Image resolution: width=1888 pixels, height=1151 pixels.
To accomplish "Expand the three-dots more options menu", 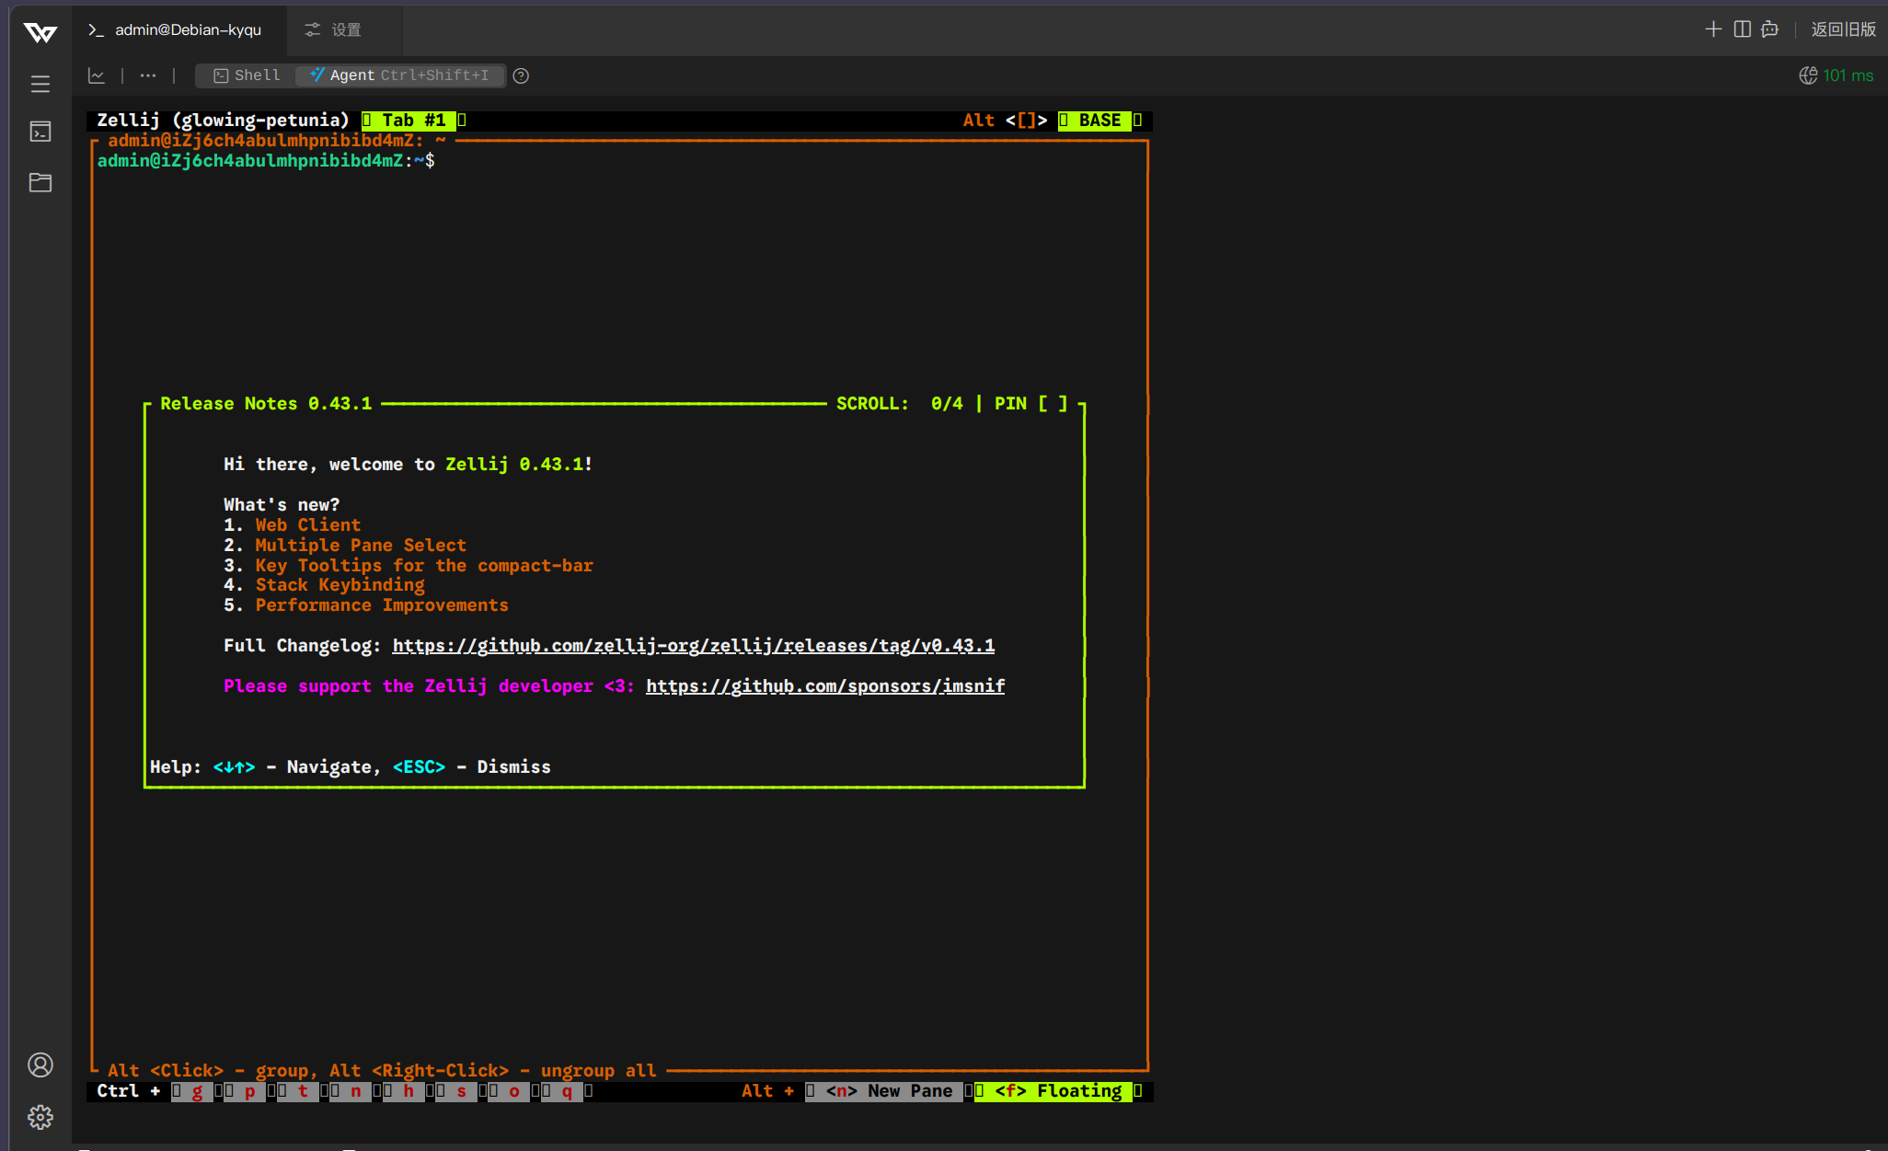I will pyautogui.click(x=148, y=75).
